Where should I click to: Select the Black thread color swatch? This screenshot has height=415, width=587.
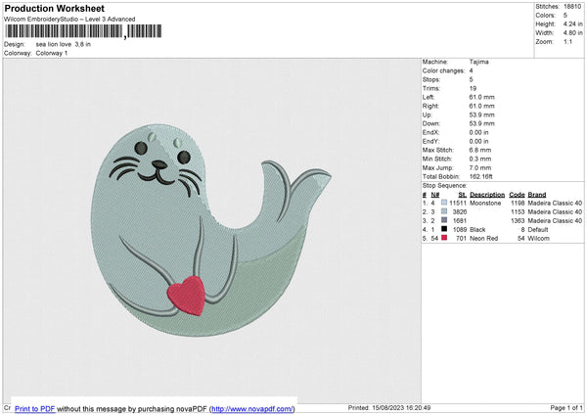point(445,229)
